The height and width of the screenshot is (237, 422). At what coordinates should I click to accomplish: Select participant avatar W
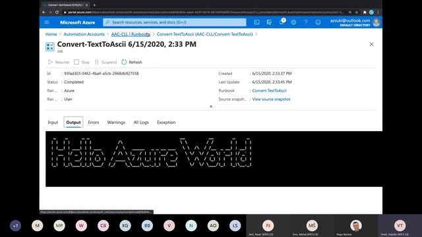click(x=81, y=226)
